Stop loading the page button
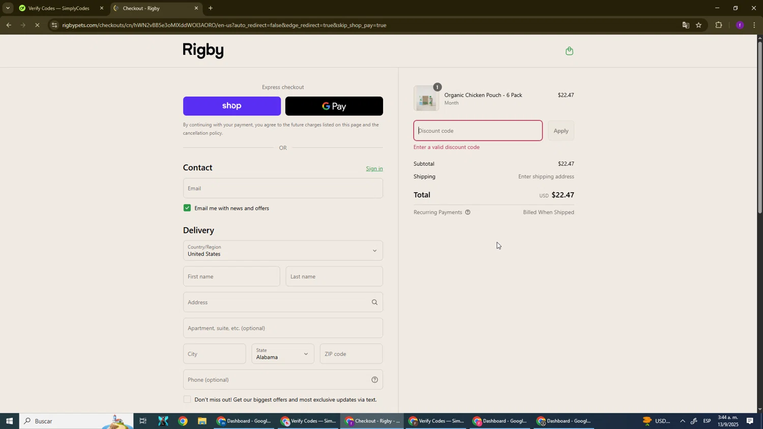 [x=38, y=25]
